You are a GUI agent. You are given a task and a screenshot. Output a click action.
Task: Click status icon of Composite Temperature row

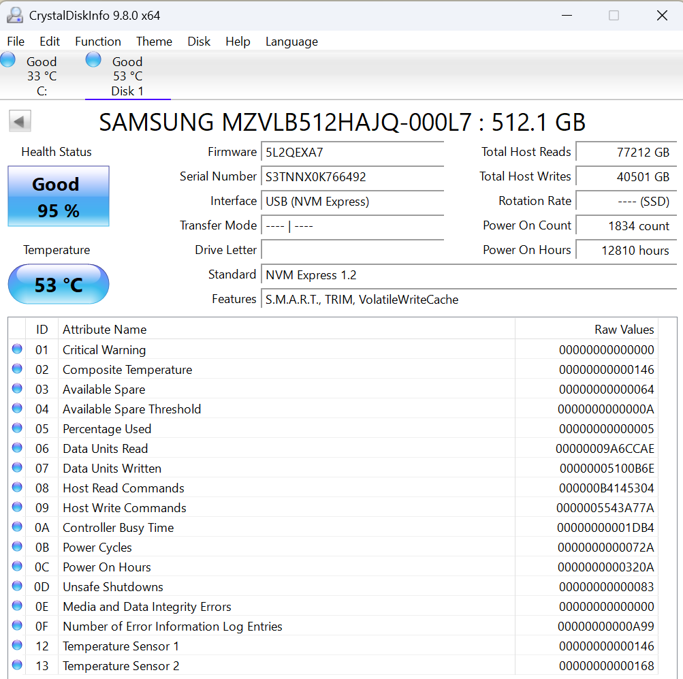click(x=17, y=368)
